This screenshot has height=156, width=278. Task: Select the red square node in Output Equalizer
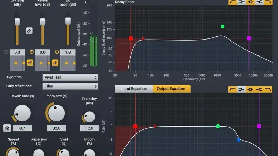tap(135, 126)
